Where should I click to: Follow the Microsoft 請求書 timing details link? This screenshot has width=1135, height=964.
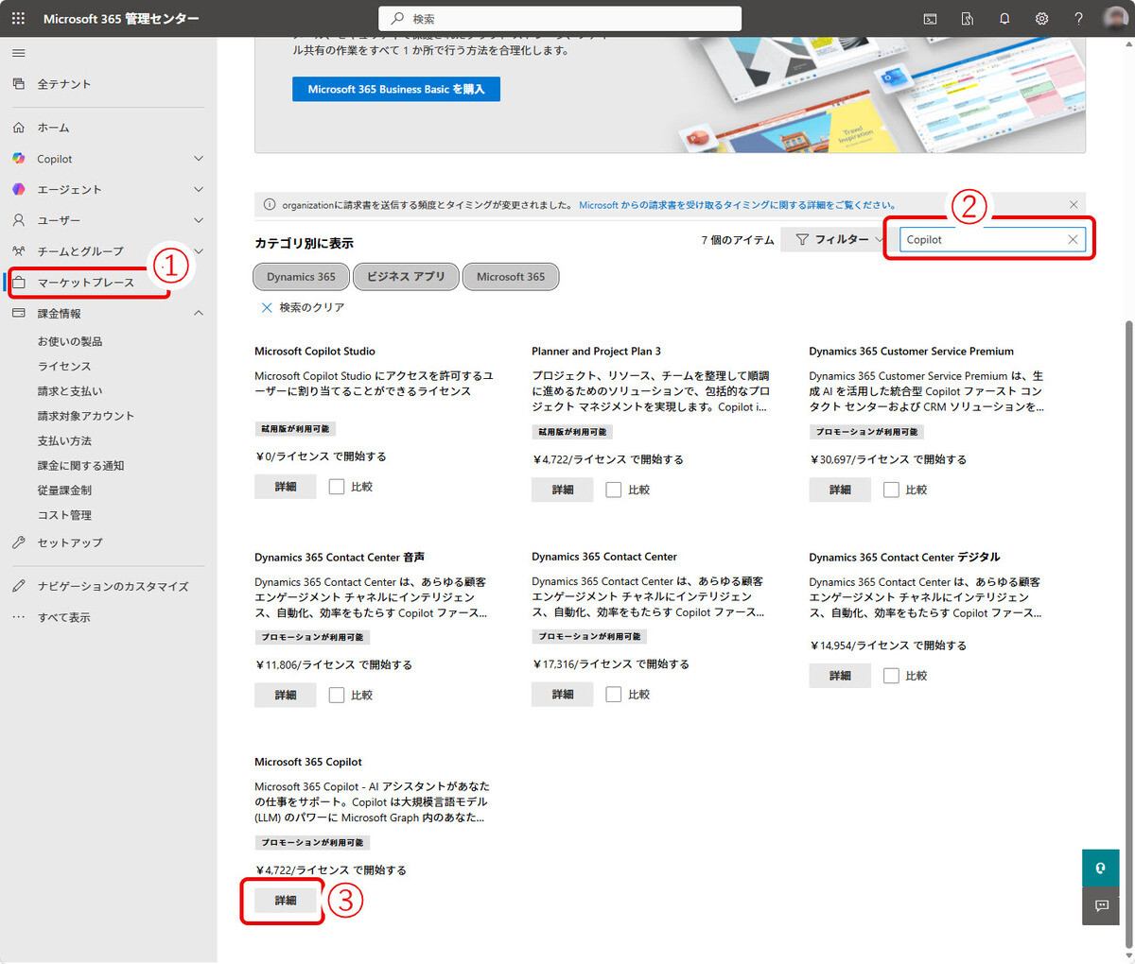tap(737, 205)
